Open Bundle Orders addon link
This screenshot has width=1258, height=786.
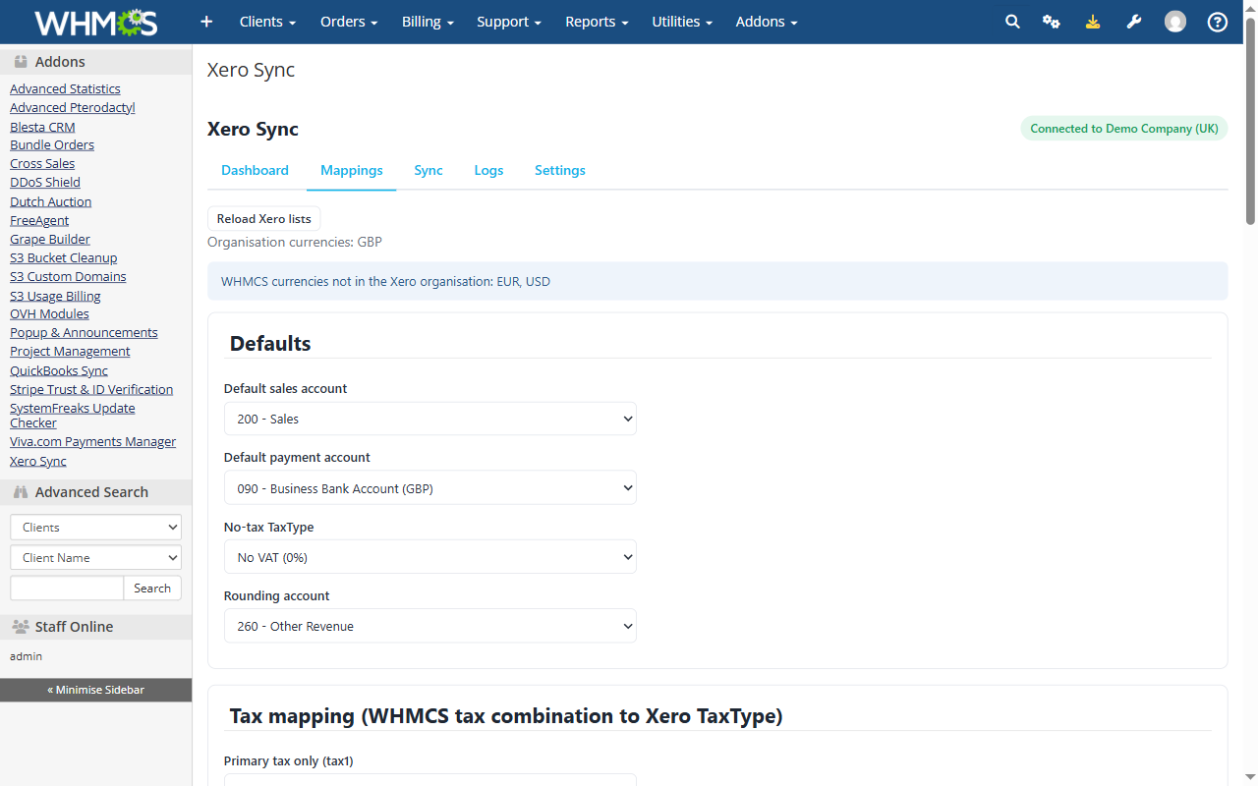click(x=52, y=144)
